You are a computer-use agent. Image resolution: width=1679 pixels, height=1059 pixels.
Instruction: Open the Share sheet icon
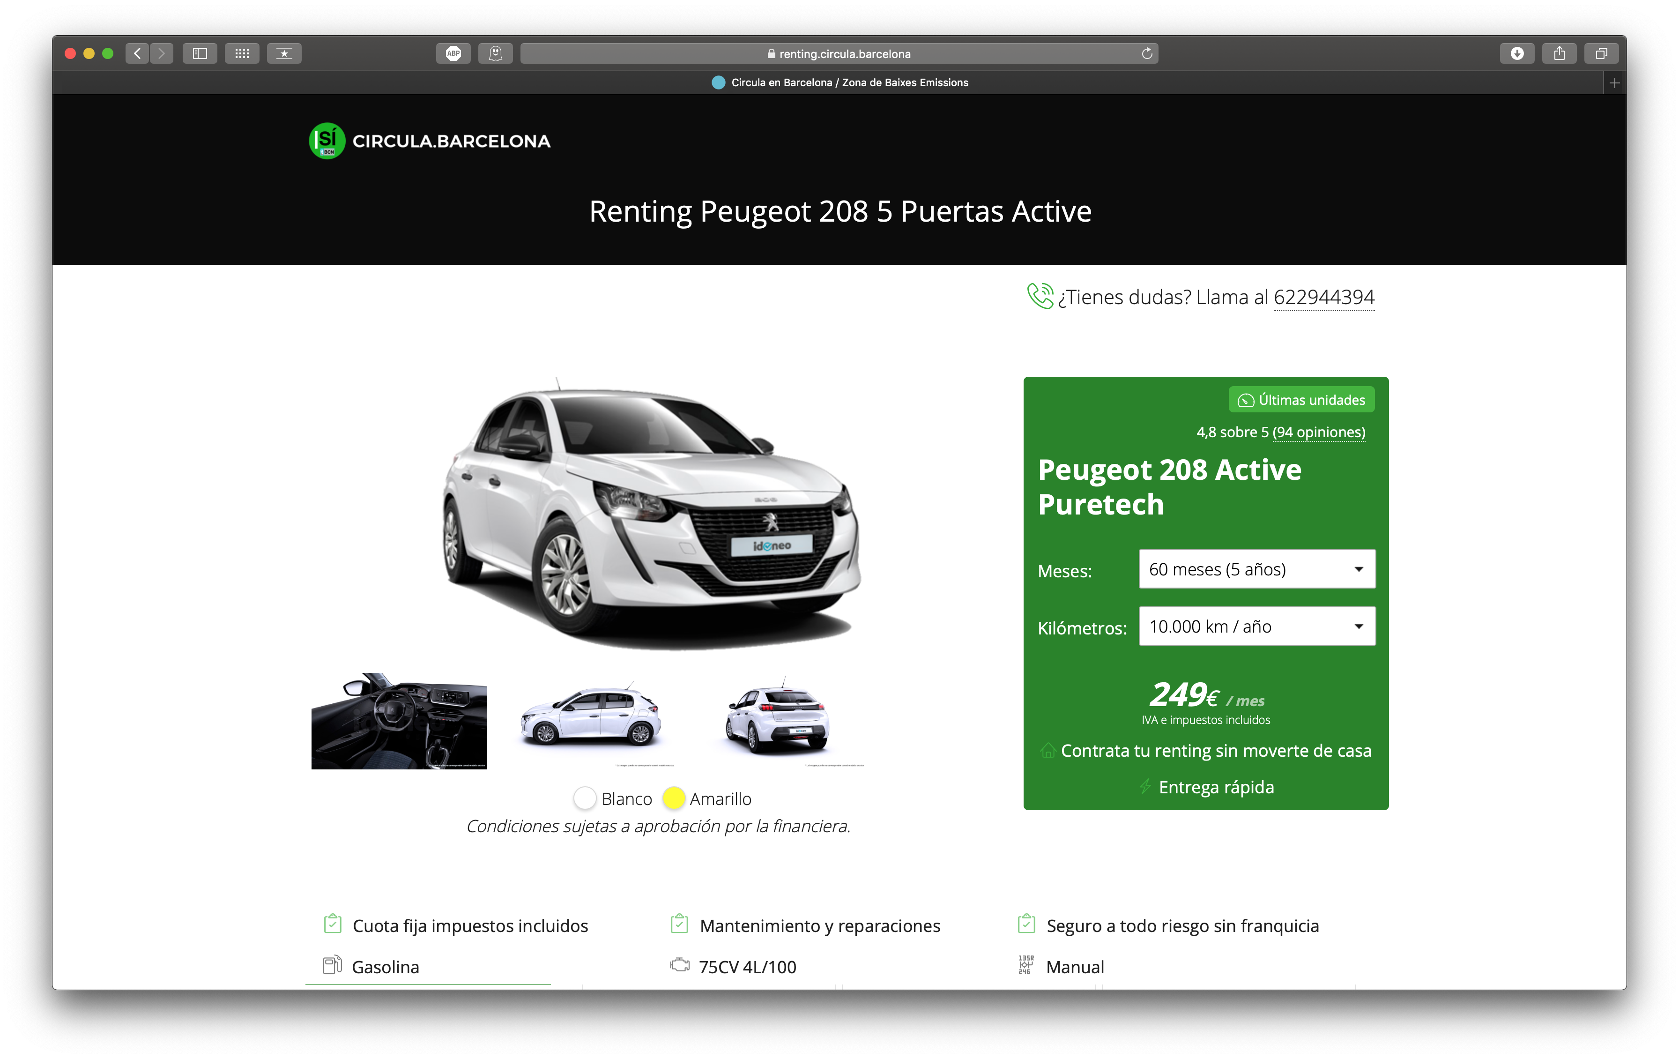[1560, 54]
